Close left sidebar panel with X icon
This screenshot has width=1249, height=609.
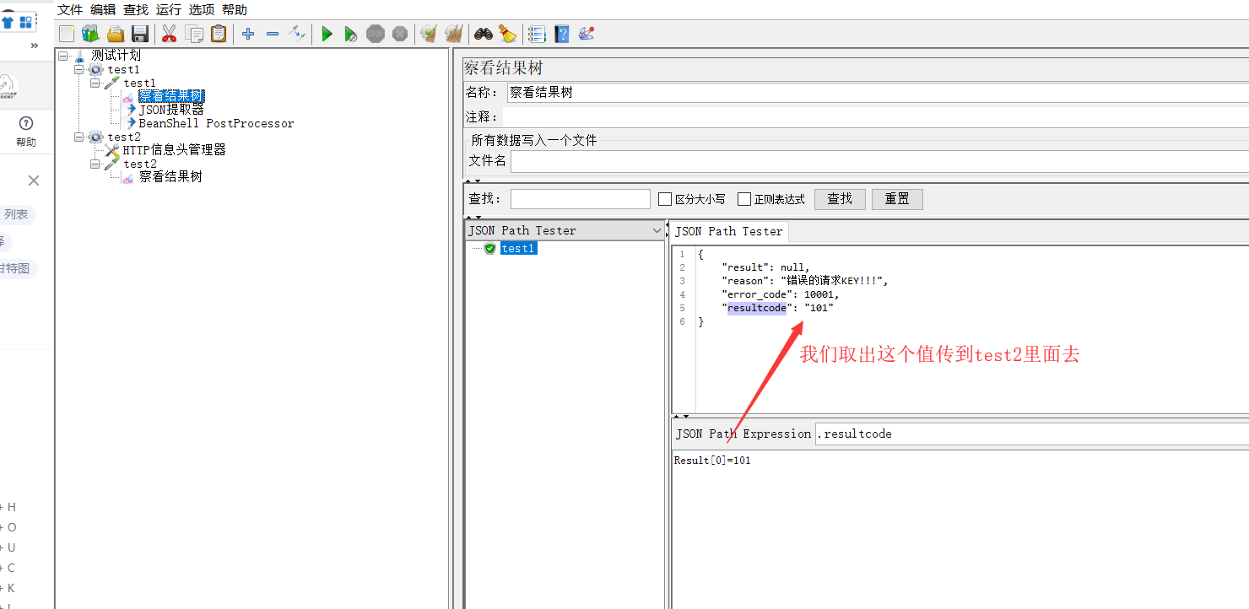[34, 181]
